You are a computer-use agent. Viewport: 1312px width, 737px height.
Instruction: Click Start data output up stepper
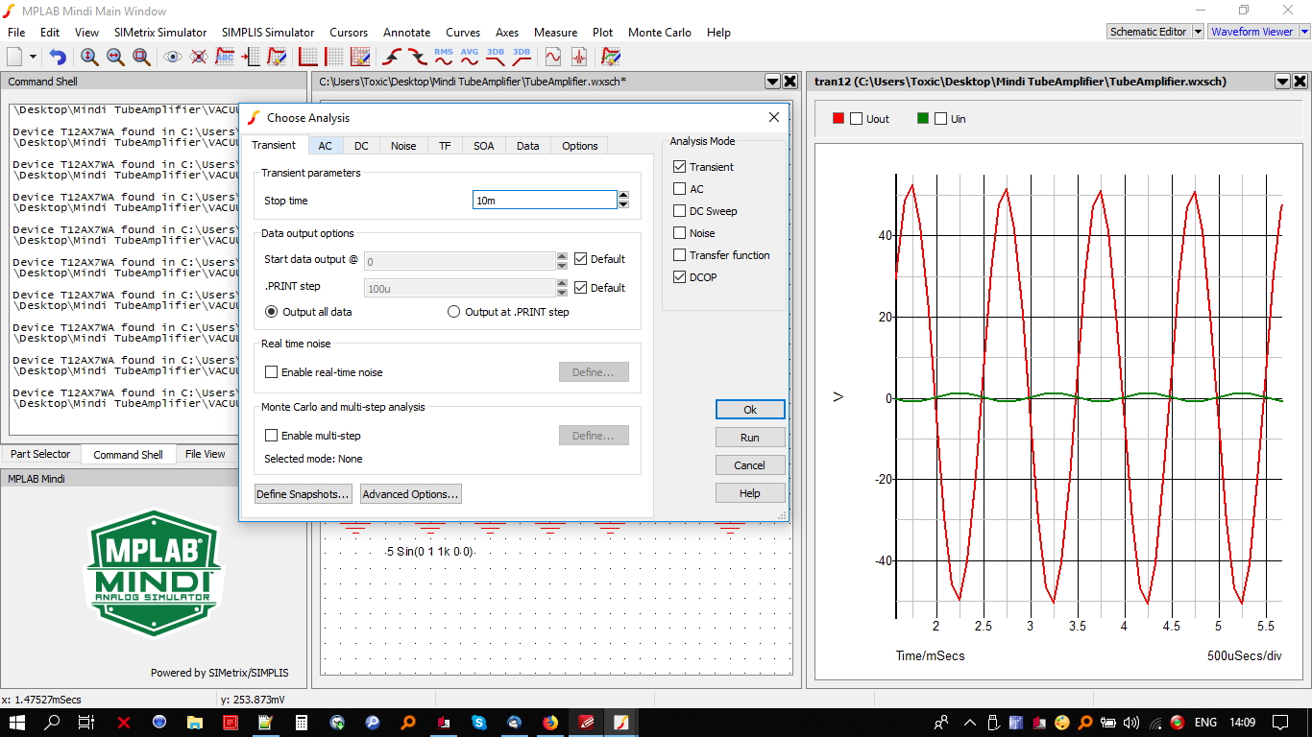[x=562, y=256]
